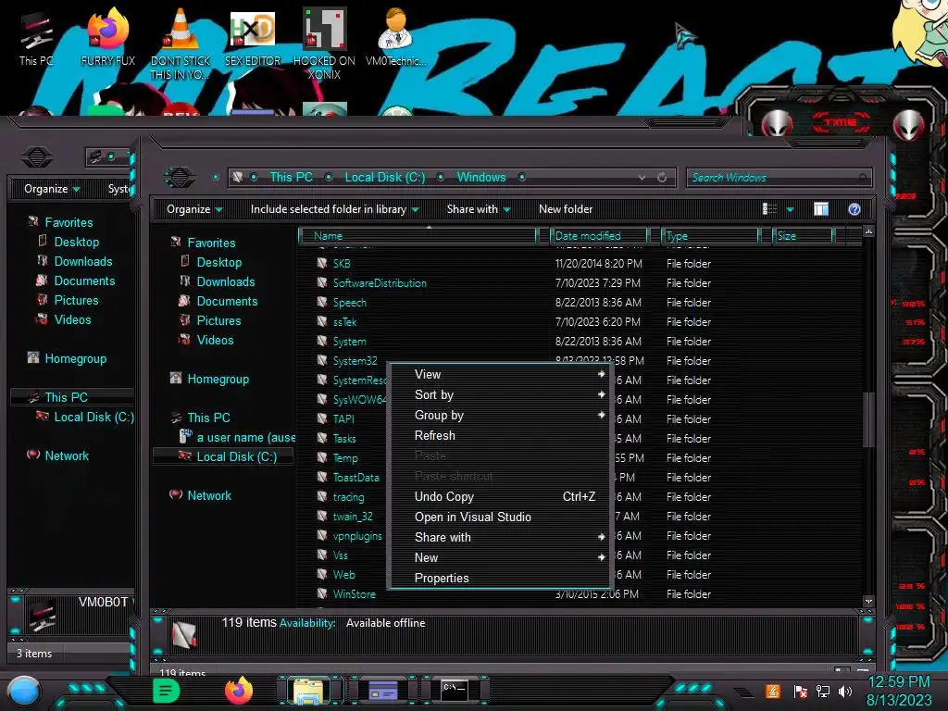
Task: Open the VM0Technic desktop icon
Action: 395,37
